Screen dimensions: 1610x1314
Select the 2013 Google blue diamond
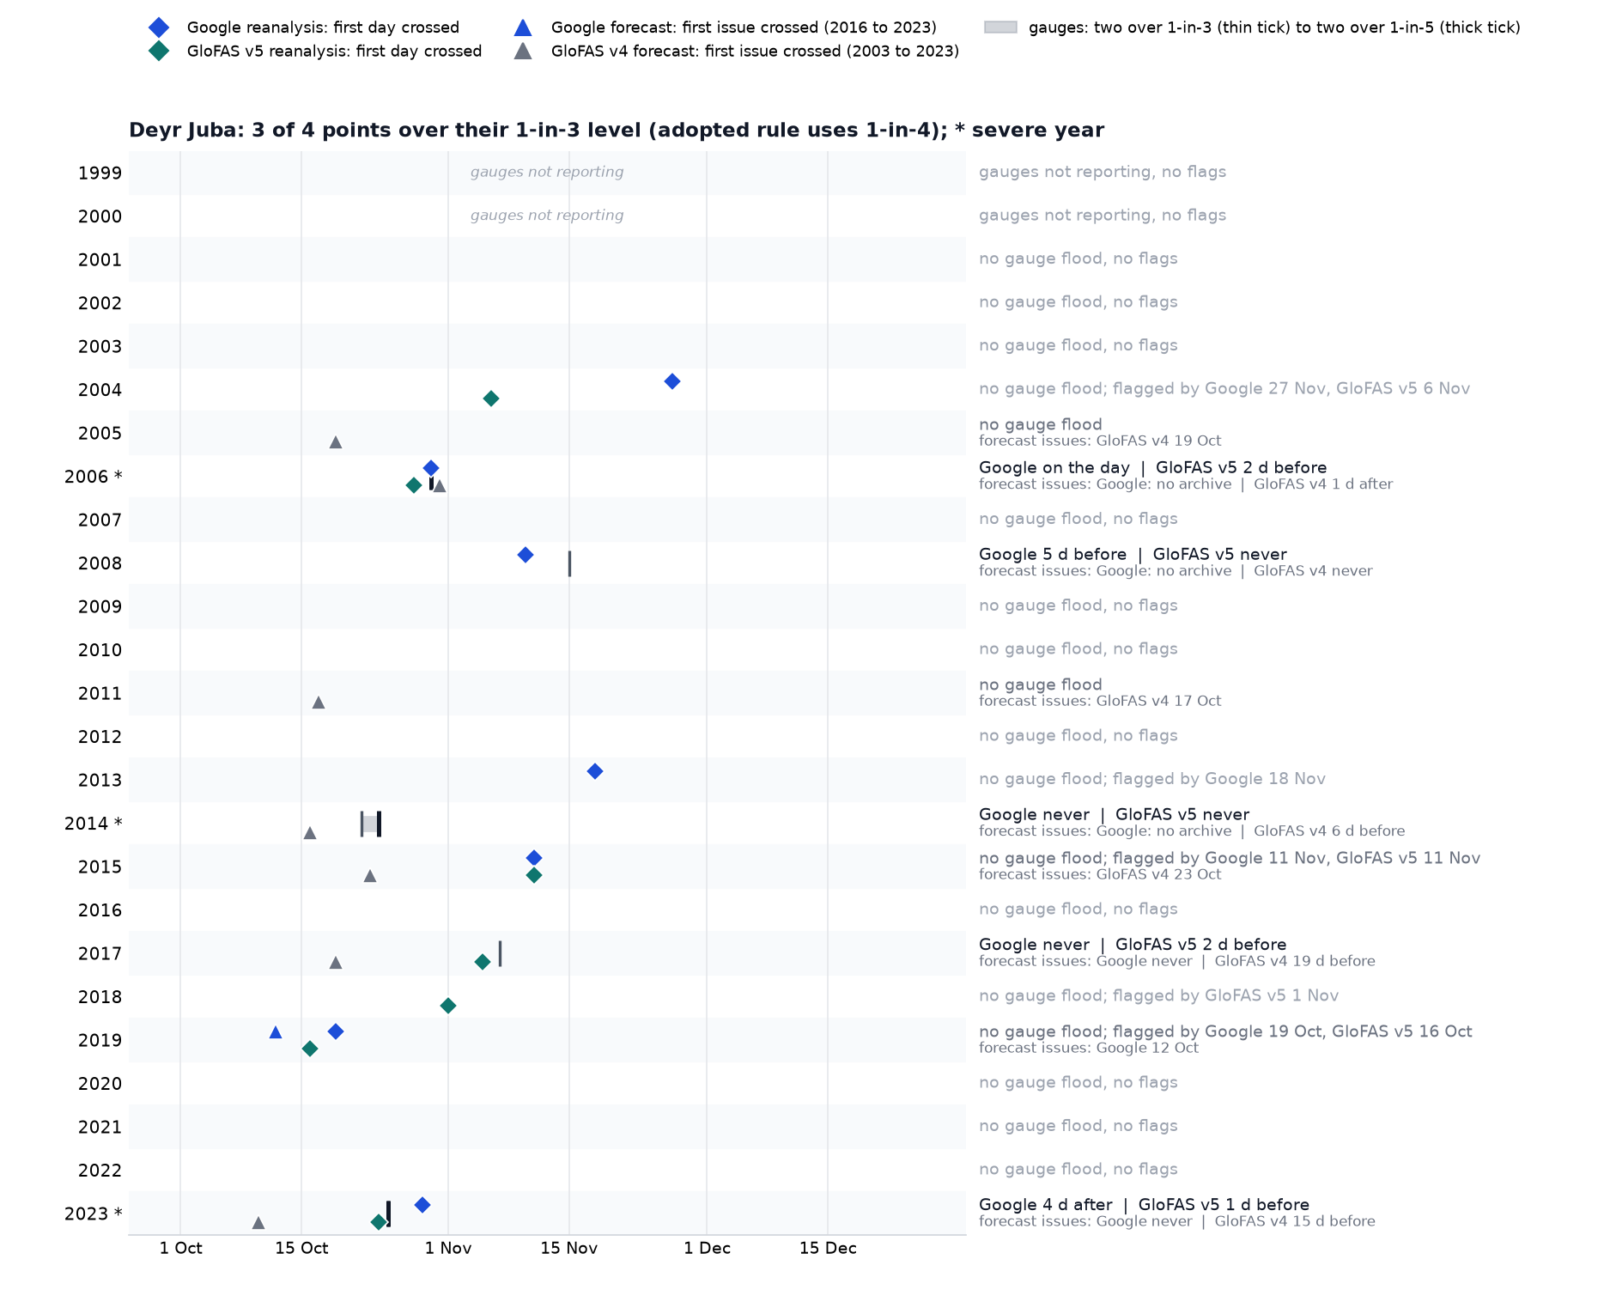[595, 771]
